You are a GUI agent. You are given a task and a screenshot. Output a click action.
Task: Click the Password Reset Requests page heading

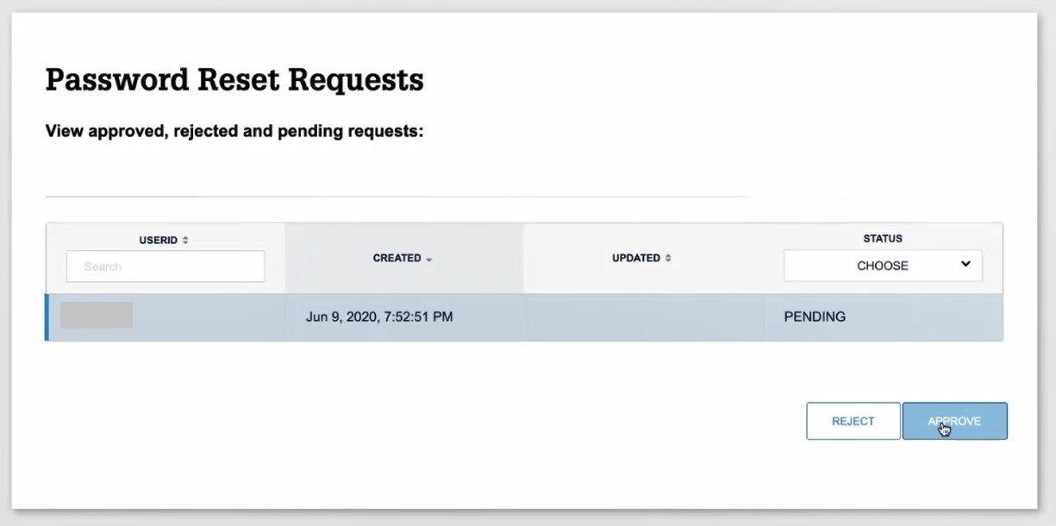coord(234,78)
